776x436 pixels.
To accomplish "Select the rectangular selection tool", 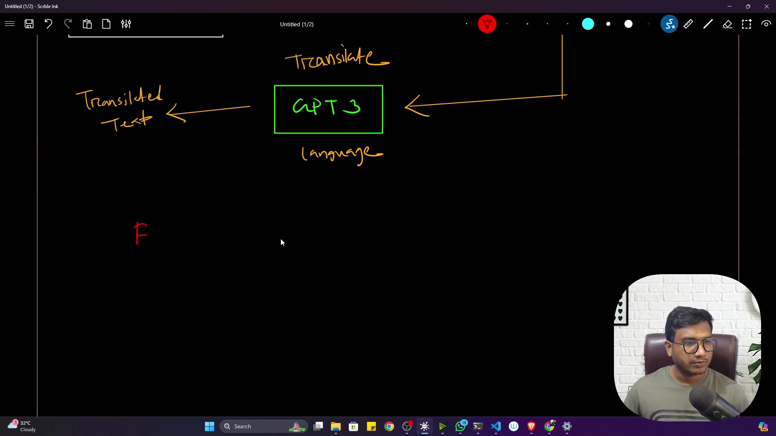I will pos(746,24).
